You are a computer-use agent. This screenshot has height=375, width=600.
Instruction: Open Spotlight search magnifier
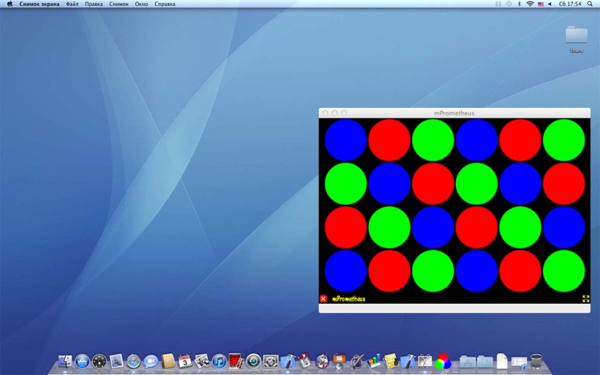click(x=589, y=4)
